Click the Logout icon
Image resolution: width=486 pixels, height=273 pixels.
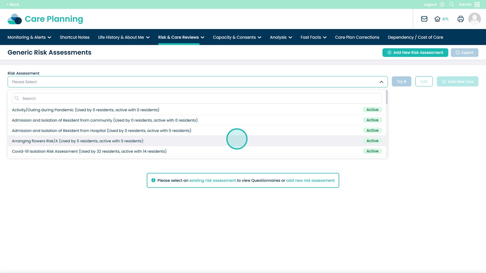[442, 5]
